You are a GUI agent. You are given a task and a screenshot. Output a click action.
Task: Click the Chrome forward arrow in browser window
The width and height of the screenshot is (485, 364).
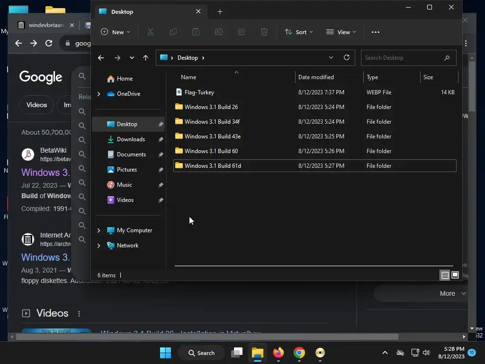pyautogui.click(x=34, y=43)
